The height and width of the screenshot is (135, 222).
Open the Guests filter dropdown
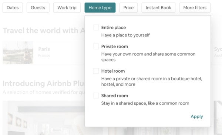(38, 8)
